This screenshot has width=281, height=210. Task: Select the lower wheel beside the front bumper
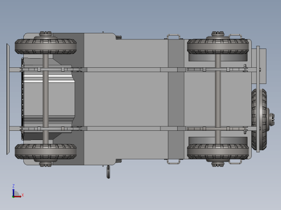point(45,151)
